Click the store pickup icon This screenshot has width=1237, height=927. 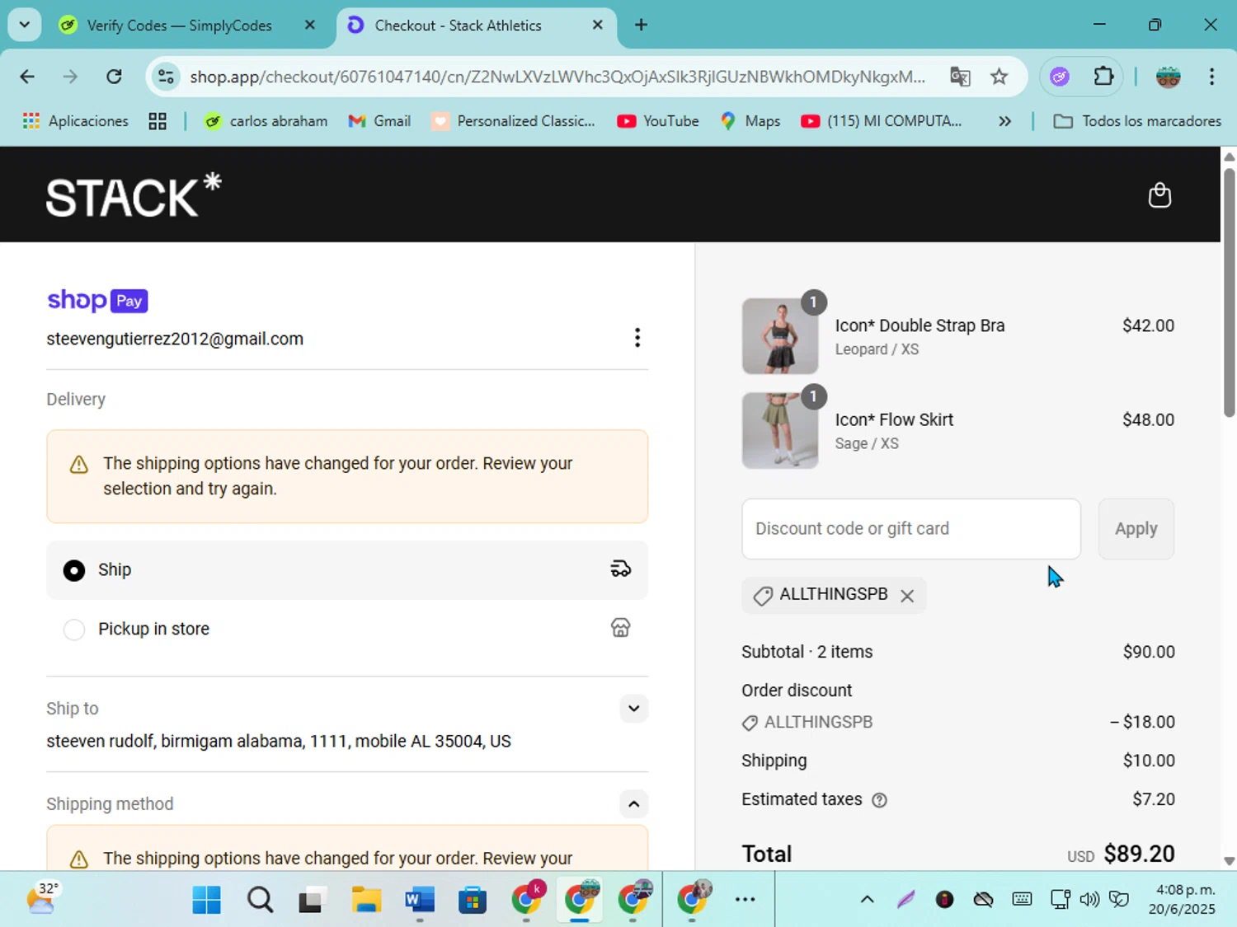coord(620,628)
